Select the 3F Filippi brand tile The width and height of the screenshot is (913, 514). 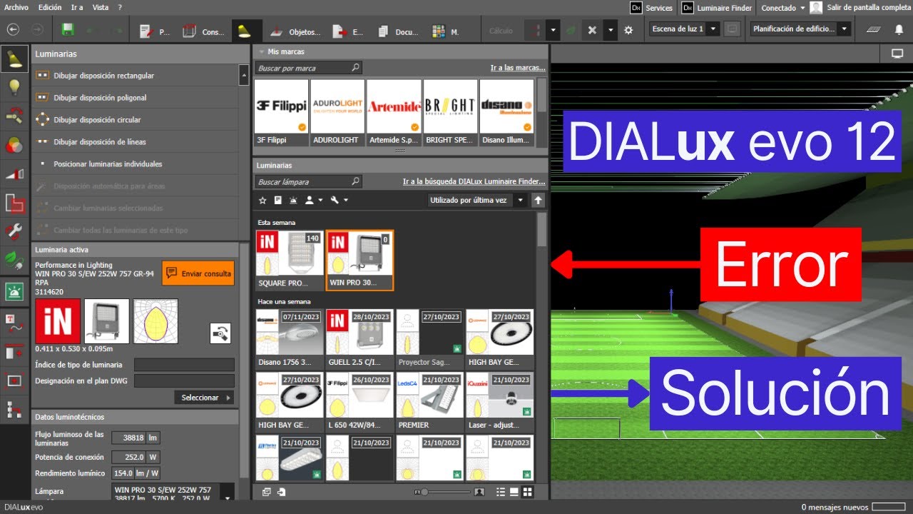coord(281,112)
